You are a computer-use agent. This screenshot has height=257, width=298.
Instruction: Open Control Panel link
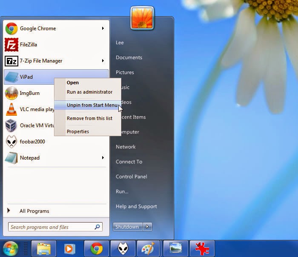click(131, 177)
